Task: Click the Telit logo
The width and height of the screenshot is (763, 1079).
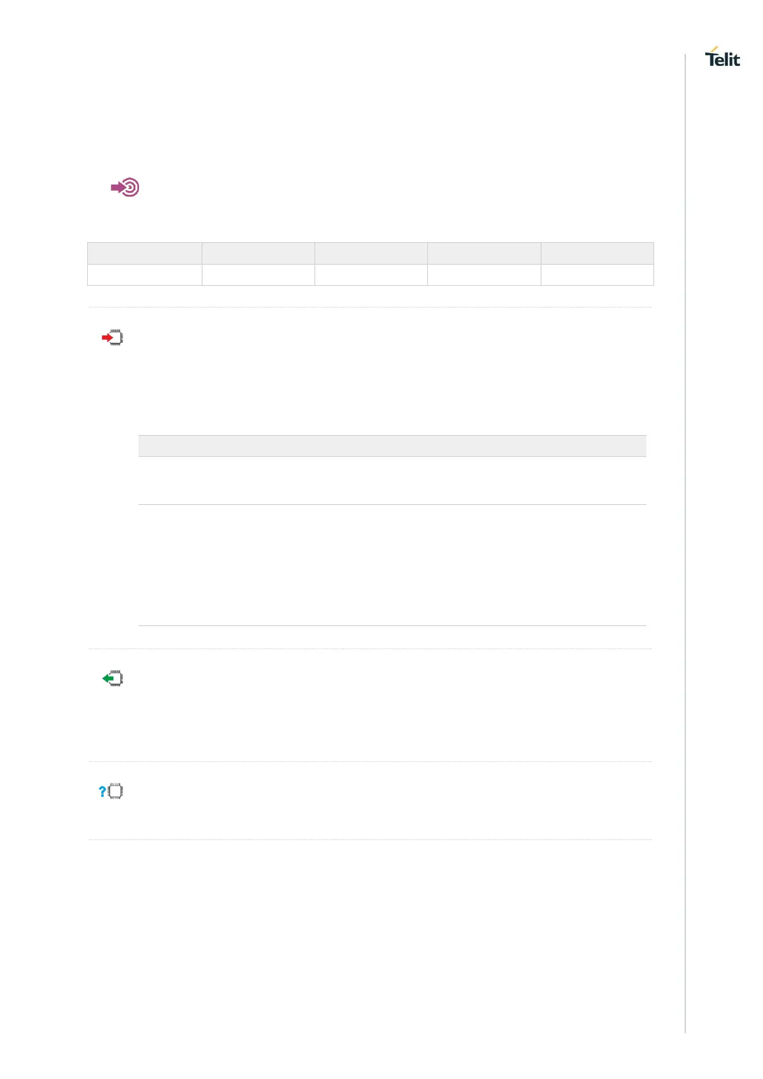Action: (722, 57)
